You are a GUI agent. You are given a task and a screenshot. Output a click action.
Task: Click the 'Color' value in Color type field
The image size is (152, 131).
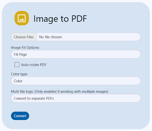(x=18, y=81)
